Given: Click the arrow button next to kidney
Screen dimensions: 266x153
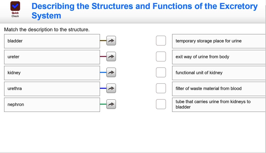Looking at the screenshot, I should (111, 73).
